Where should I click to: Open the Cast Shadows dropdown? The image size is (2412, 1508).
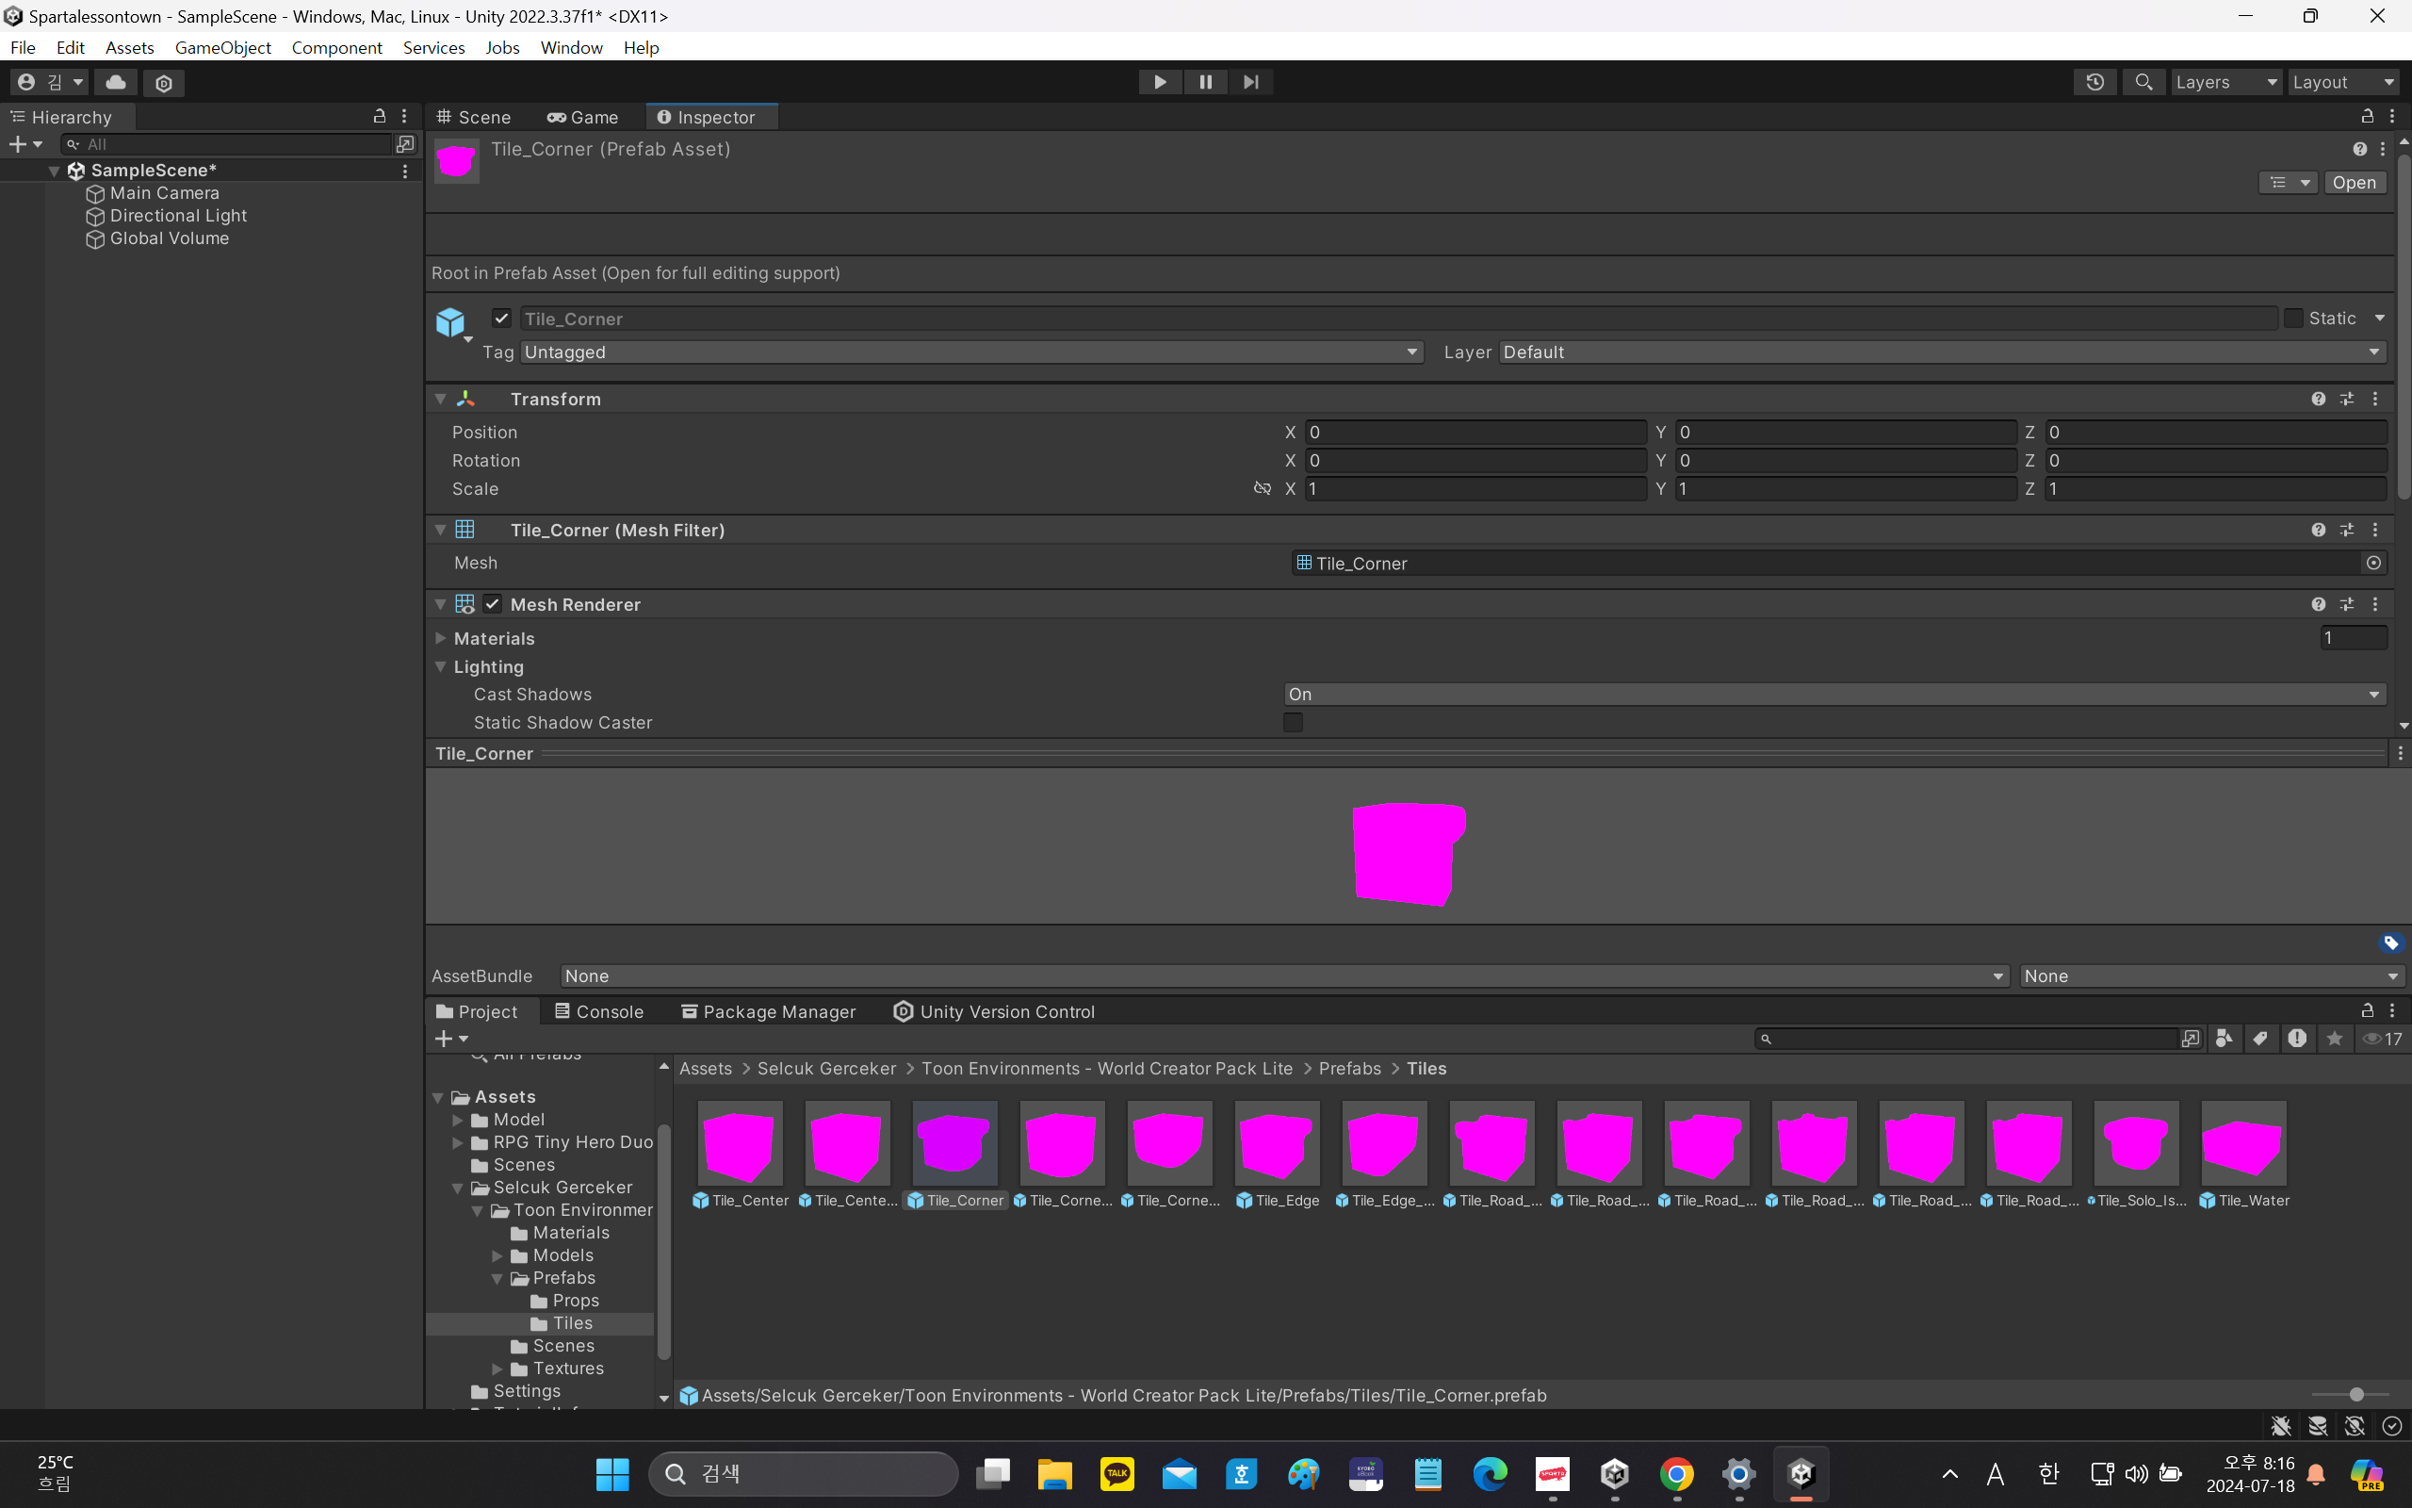point(1835,695)
